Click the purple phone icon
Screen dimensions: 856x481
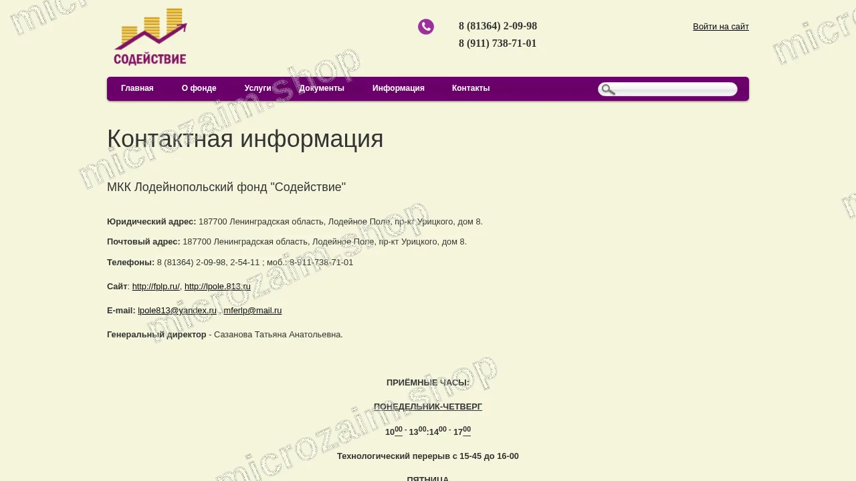(x=426, y=27)
